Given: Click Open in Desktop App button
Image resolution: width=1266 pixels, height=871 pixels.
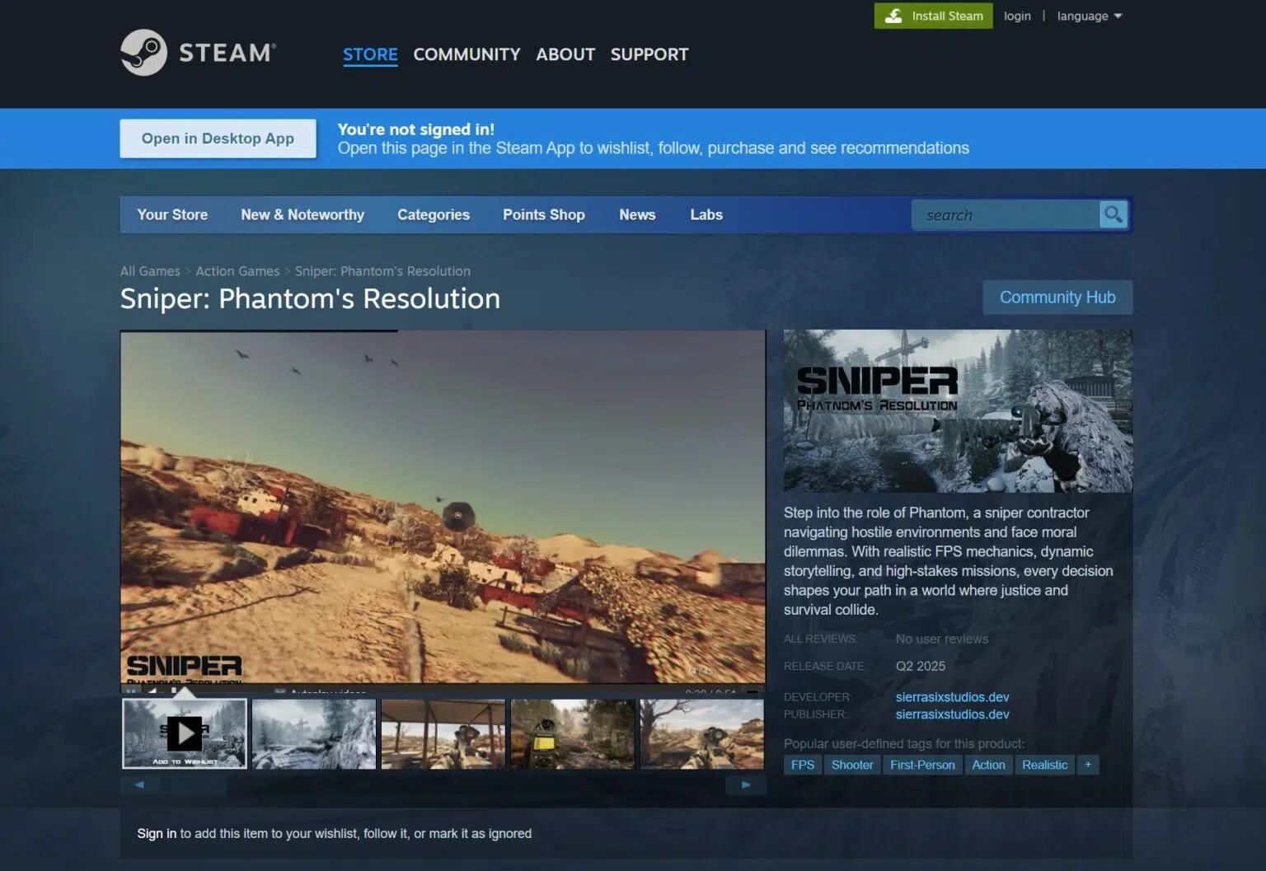Looking at the screenshot, I should [218, 138].
